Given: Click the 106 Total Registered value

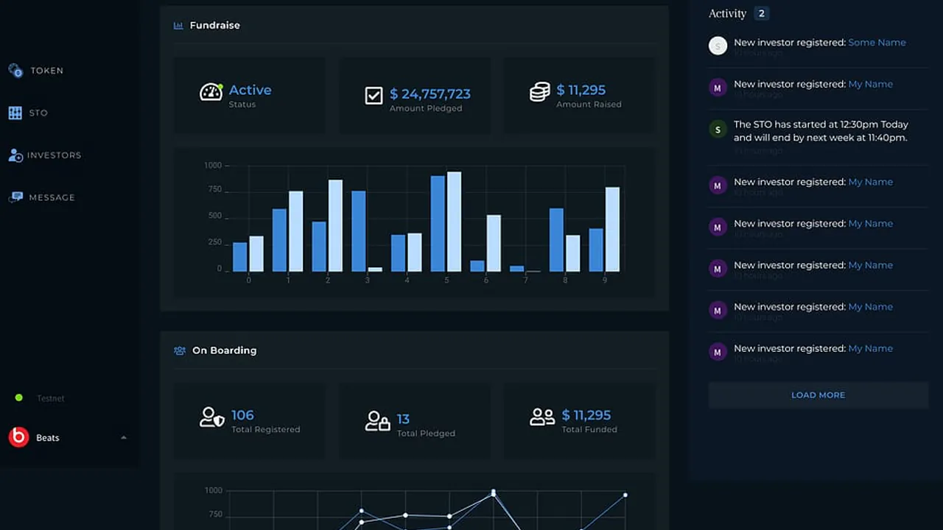Looking at the screenshot, I should 242,415.
